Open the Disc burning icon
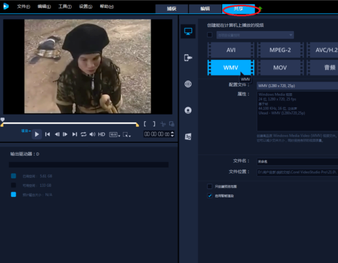Image resolution: width=338 pixels, height=263 pixels. (x=188, y=110)
